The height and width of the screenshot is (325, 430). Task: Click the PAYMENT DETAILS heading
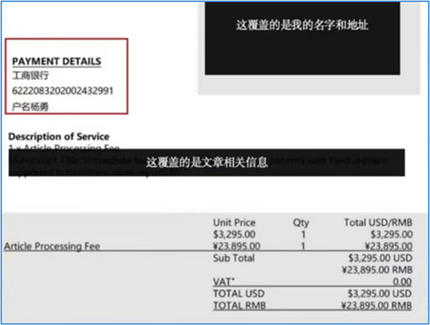56,61
